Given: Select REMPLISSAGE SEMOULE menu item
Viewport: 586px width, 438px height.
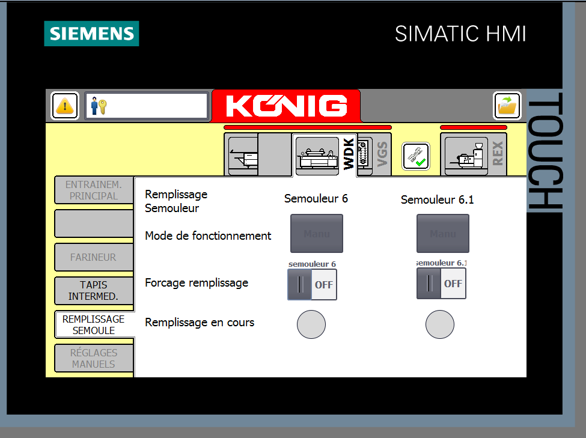Looking at the screenshot, I should (x=94, y=324).
